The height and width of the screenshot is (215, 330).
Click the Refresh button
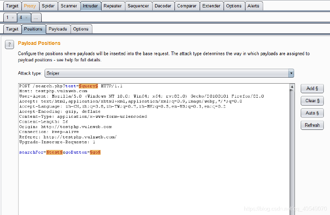312,125
